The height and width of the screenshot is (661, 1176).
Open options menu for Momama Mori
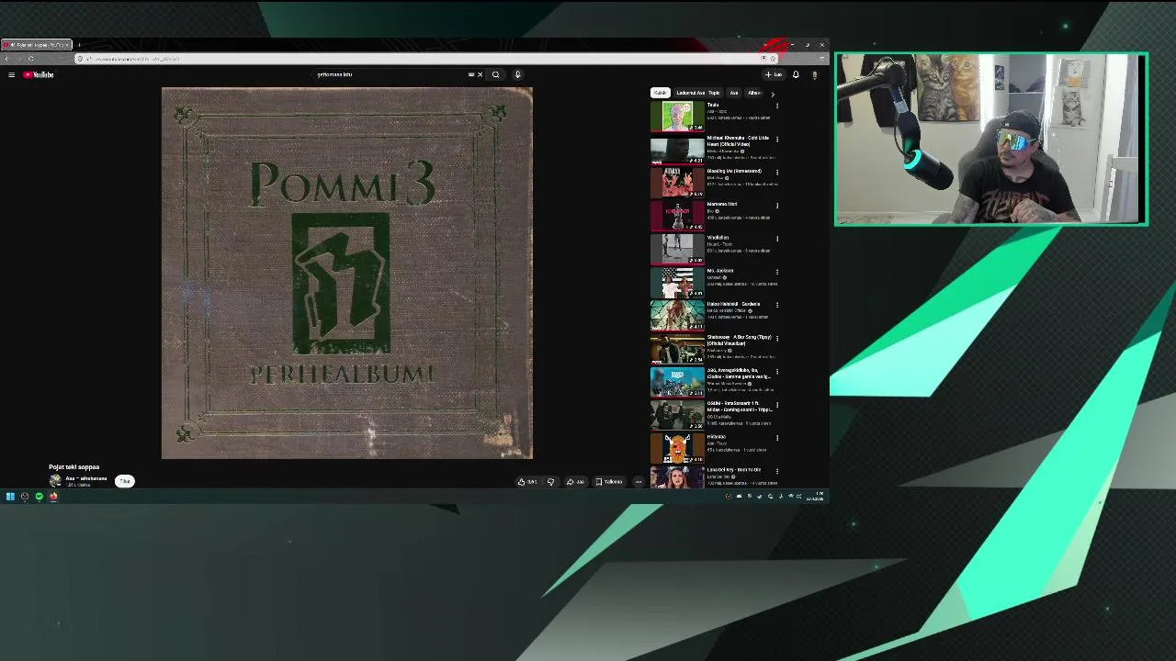coord(777,205)
